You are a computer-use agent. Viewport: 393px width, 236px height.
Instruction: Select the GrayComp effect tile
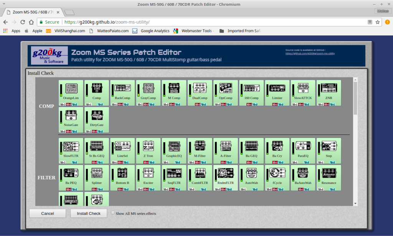point(149,93)
